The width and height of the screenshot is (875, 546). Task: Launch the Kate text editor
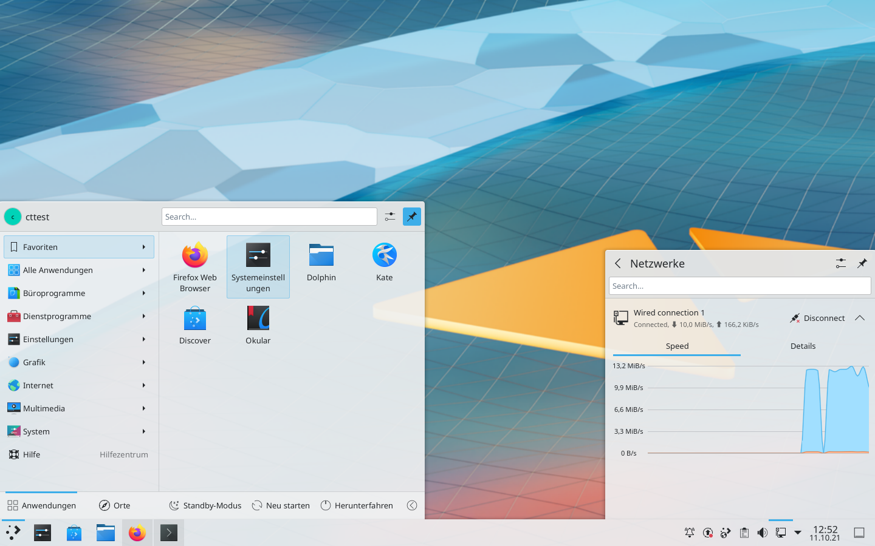pyautogui.click(x=384, y=261)
